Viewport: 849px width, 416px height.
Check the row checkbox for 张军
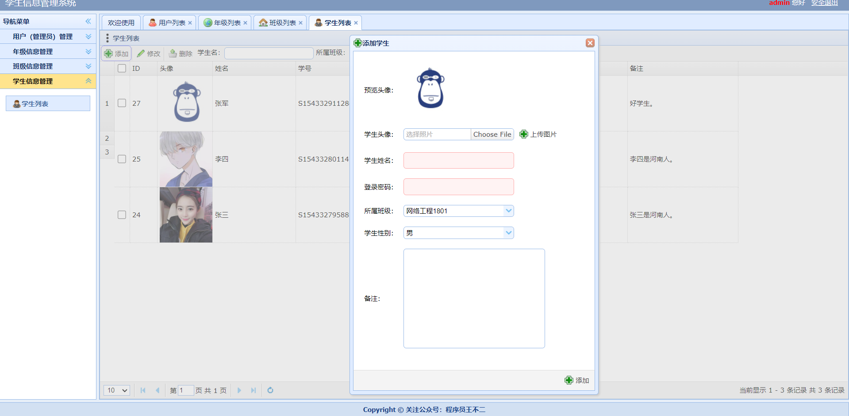122,103
